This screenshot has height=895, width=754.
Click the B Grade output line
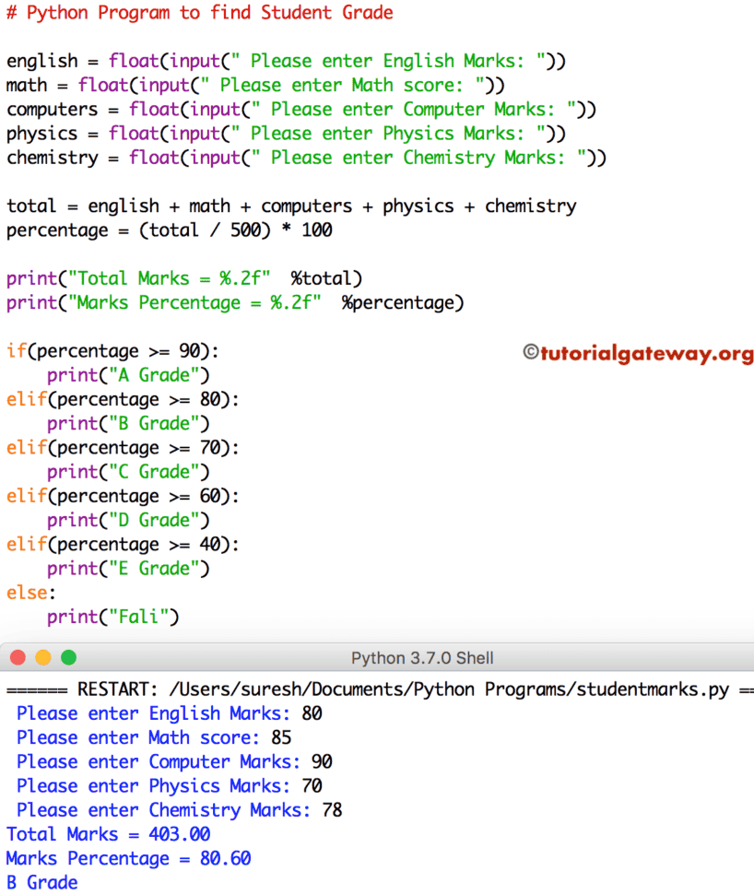41,881
